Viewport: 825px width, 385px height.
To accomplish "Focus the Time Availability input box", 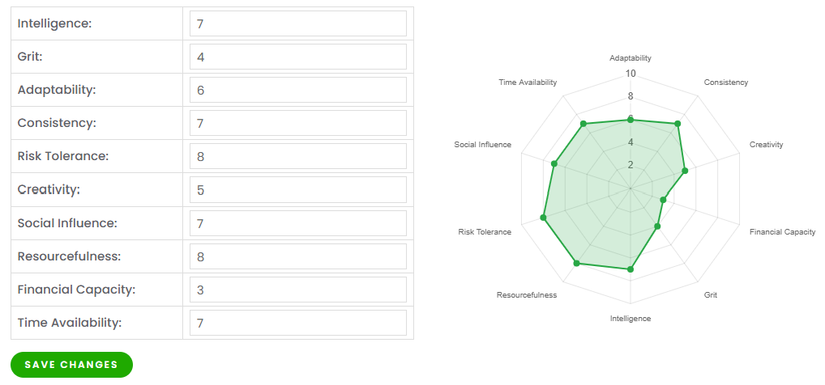I will (297, 323).
